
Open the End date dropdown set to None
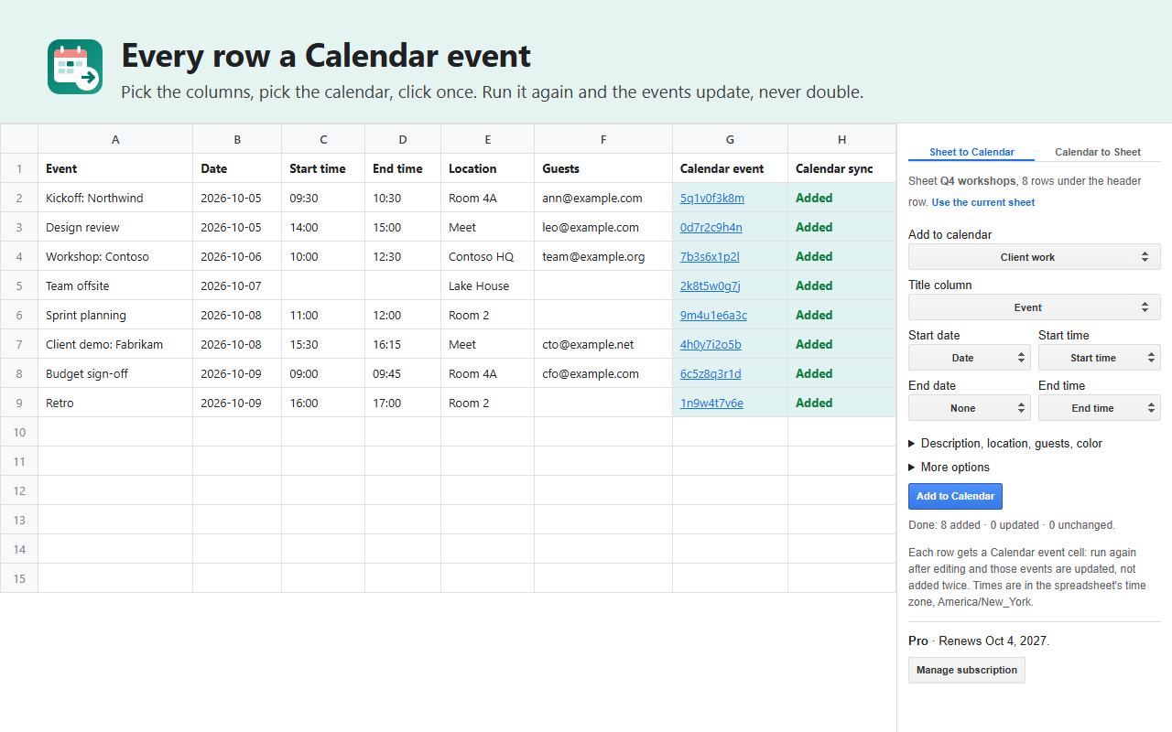pos(970,408)
